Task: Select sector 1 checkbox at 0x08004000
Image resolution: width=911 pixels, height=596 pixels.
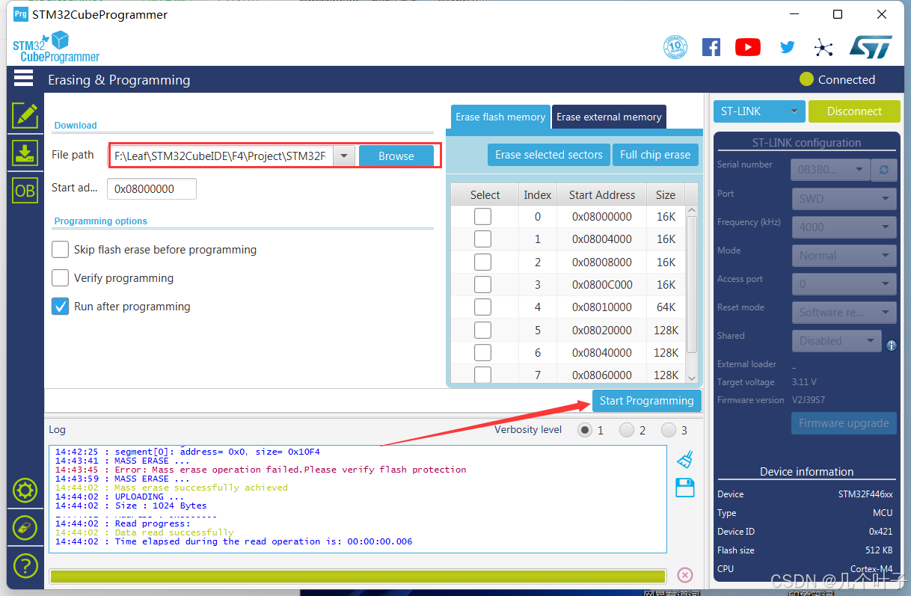Action: click(483, 239)
